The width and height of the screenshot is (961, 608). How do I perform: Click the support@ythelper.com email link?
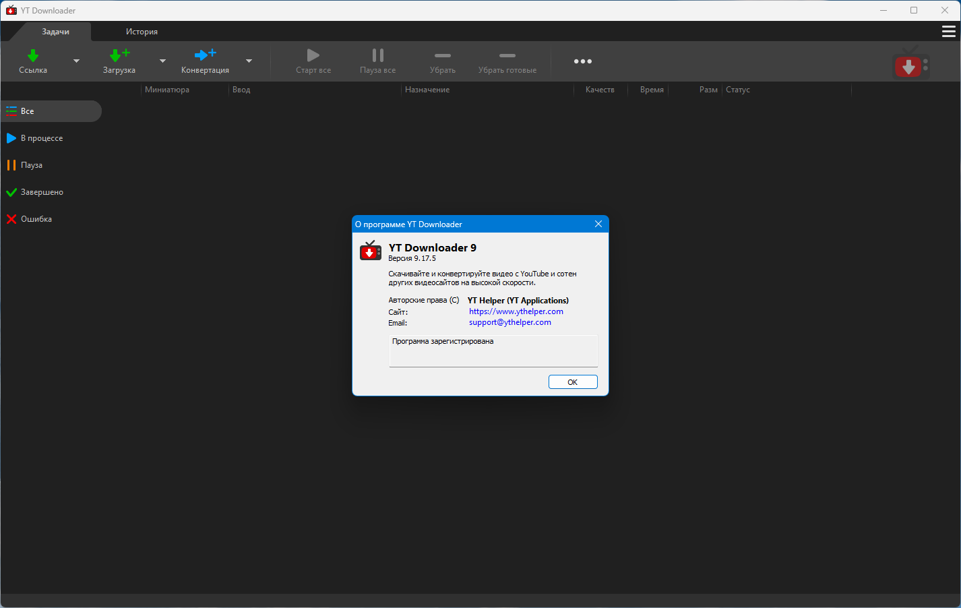pos(509,322)
